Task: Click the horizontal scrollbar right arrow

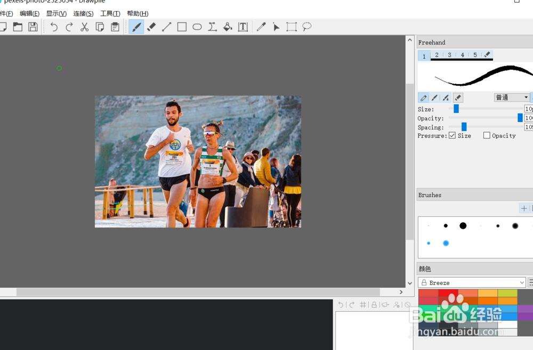Action: (401, 292)
